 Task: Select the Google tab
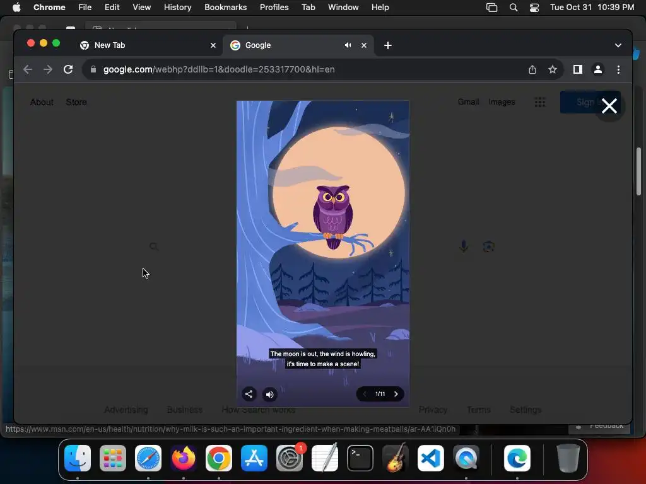pyautogui.click(x=298, y=45)
